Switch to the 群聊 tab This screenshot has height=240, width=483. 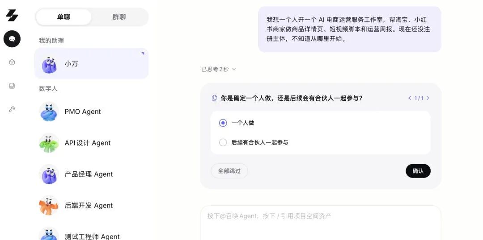pos(119,17)
